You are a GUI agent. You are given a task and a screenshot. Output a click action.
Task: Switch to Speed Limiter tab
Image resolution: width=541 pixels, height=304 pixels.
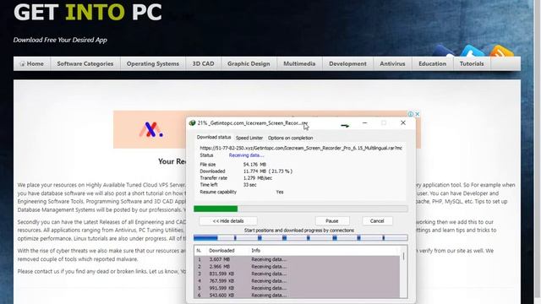[x=249, y=138]
